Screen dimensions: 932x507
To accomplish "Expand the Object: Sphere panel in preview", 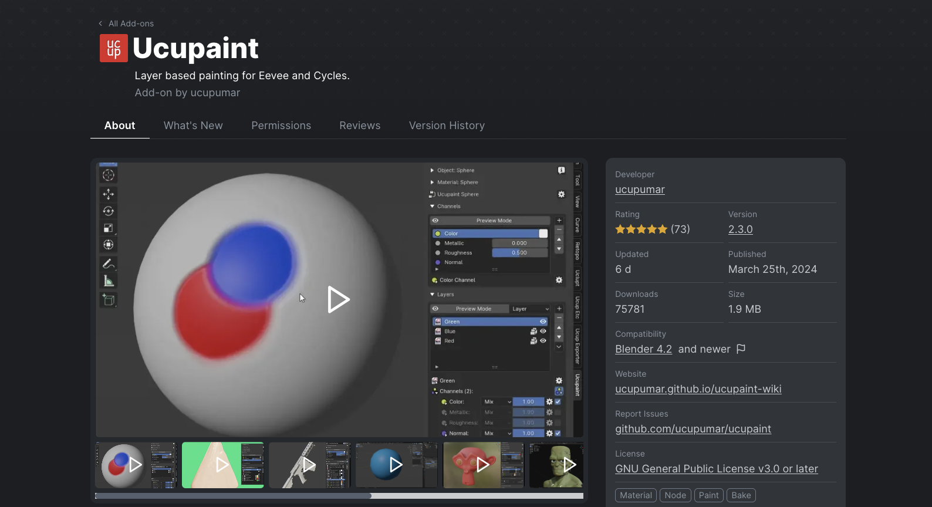I will (x=433, y=170).
